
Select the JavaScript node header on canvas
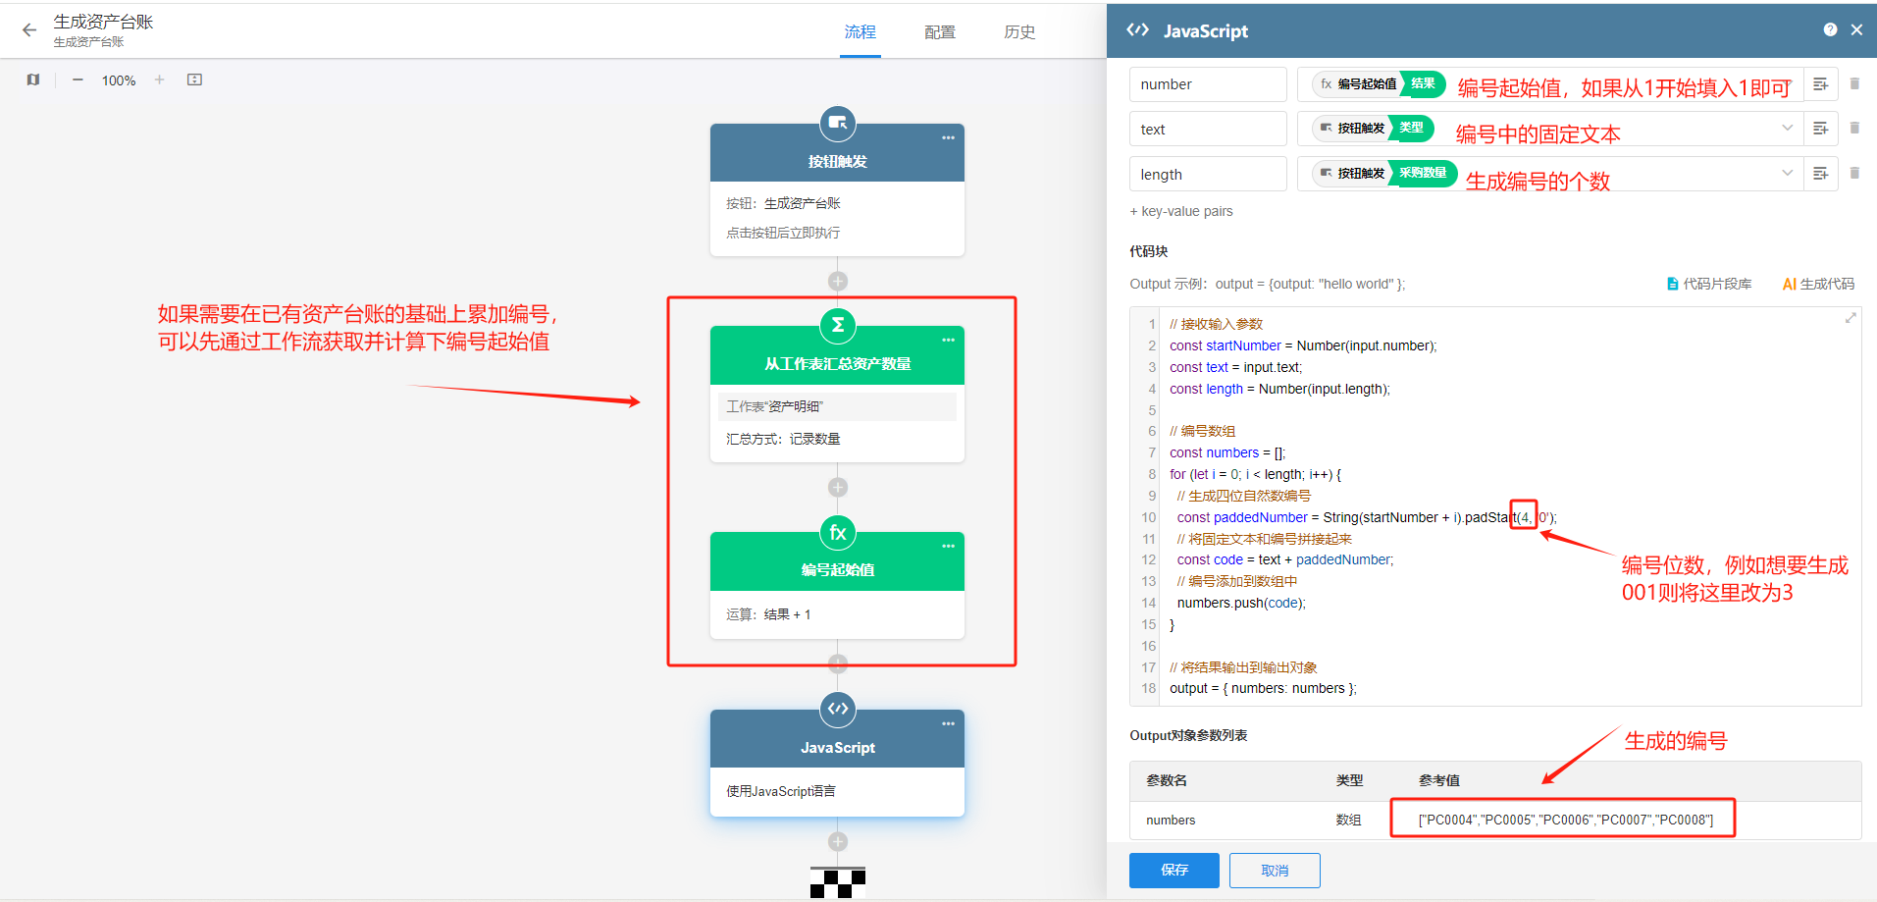[x=838, y=739]
